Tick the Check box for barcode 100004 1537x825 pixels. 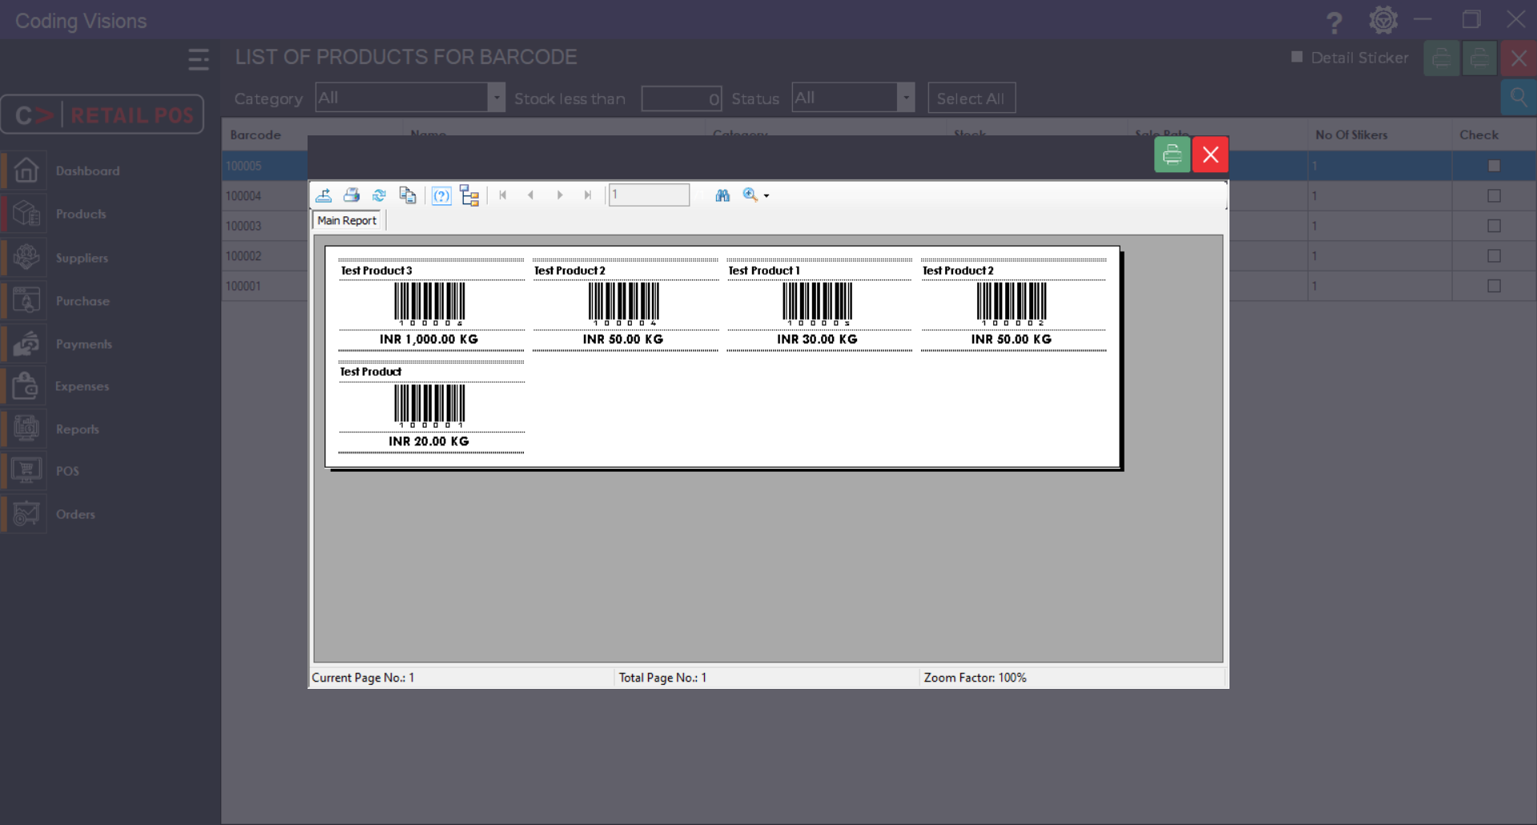(1494, 195)
